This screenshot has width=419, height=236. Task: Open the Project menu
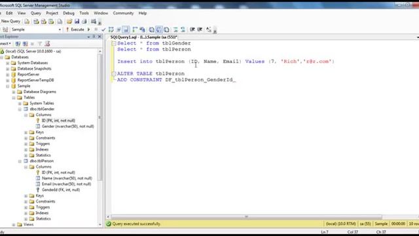[x=52, y=13]
